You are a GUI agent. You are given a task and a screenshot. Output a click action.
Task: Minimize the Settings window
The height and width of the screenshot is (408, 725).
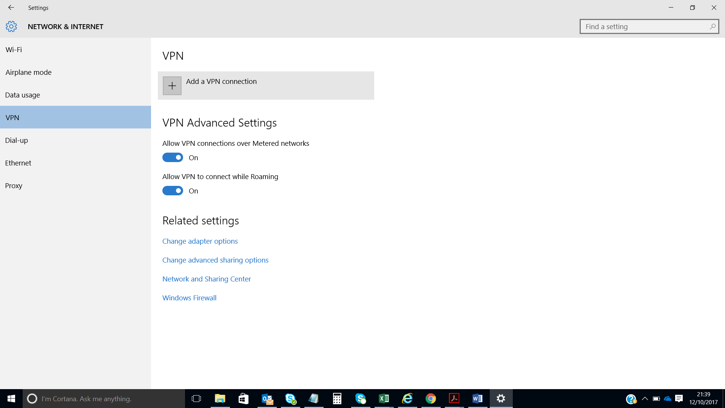[671, 8]
